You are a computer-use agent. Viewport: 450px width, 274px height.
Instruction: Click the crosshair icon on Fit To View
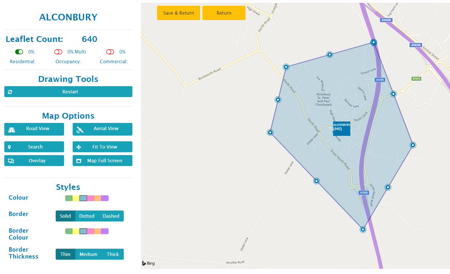pos(79,147)
